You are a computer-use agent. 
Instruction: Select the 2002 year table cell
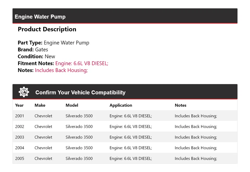[20, 127]
